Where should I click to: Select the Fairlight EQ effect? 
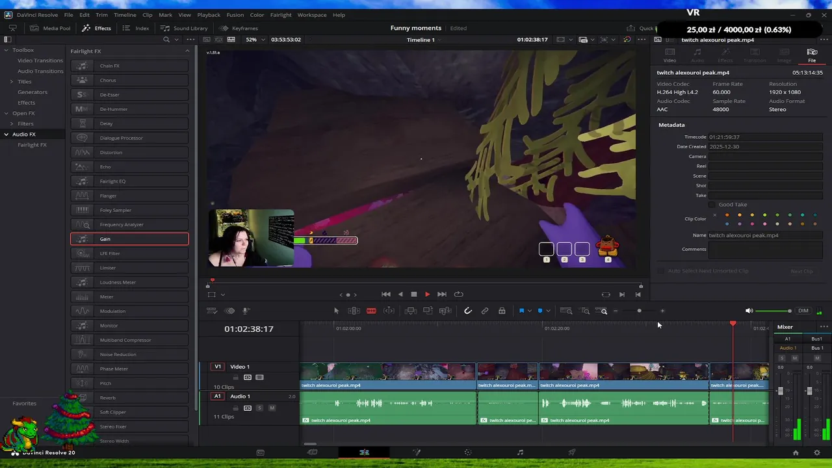(x=129, y=181)
